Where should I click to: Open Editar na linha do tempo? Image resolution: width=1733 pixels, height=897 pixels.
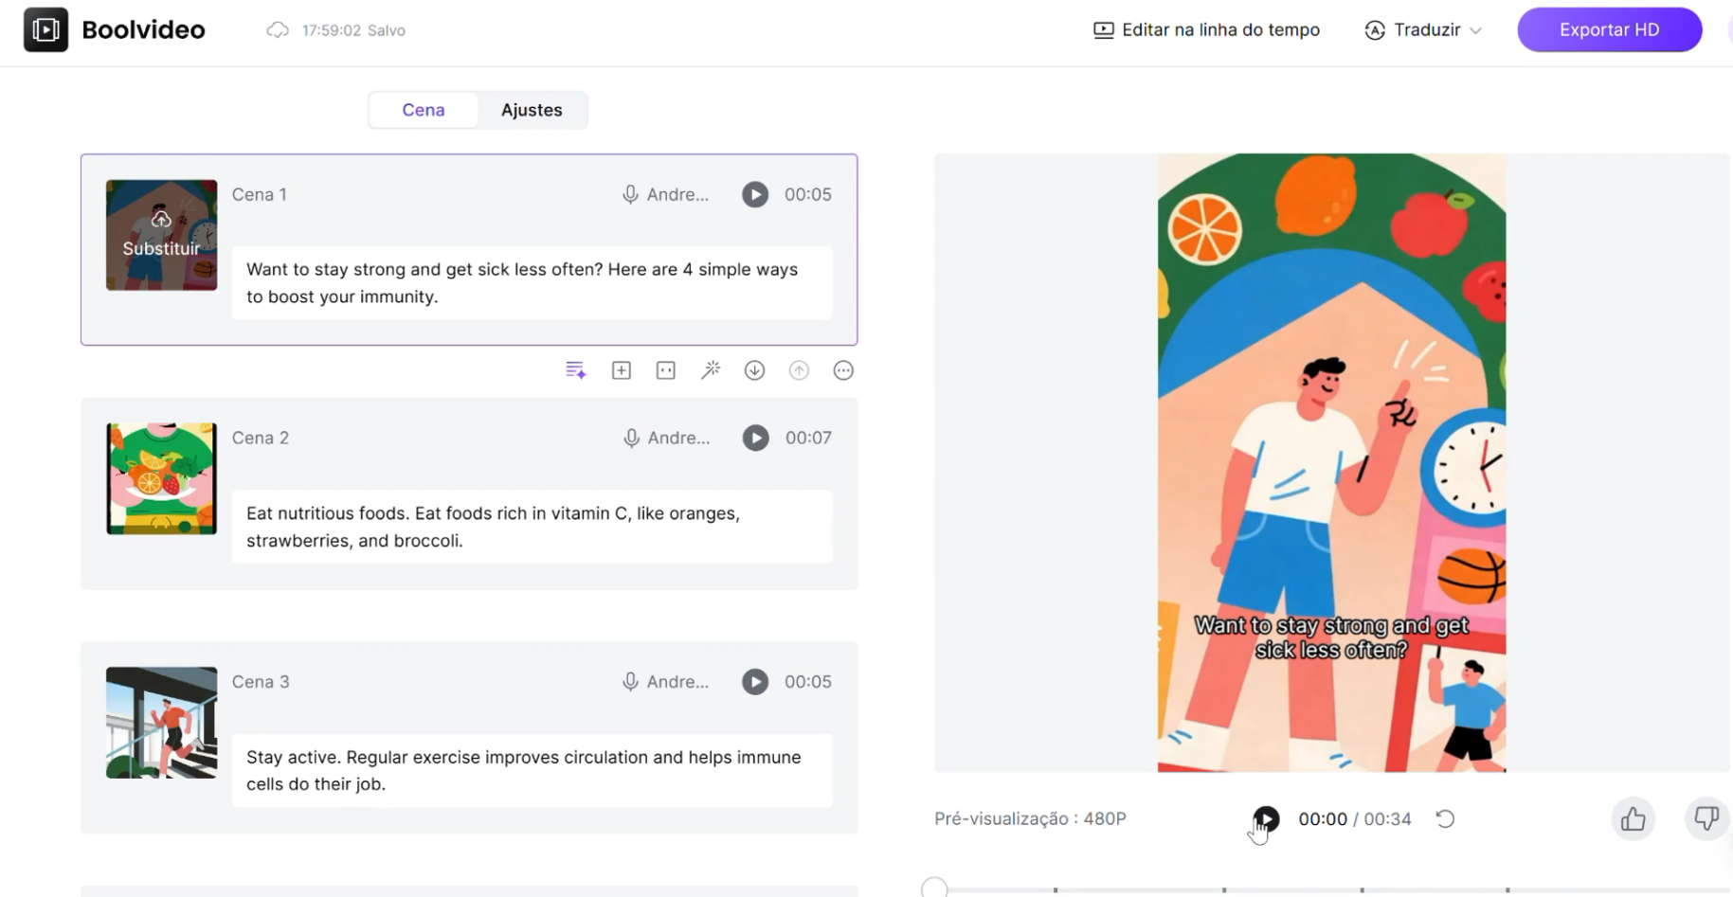point(1206,30)
